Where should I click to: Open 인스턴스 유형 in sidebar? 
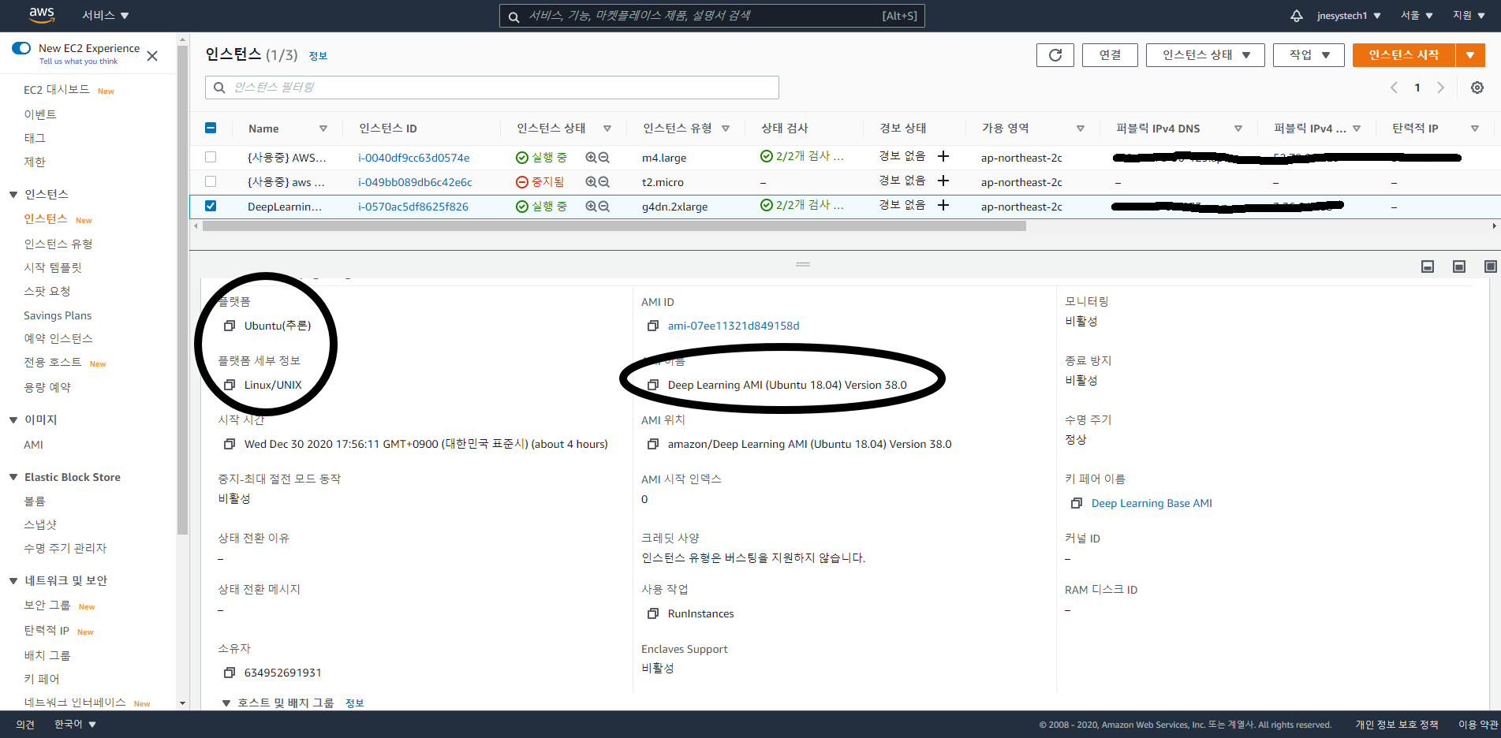click(58, 244)
